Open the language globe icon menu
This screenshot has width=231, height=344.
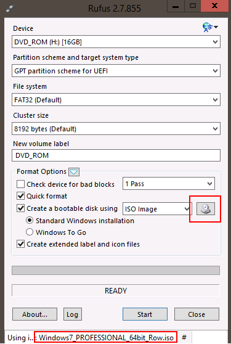coord(210,27)
